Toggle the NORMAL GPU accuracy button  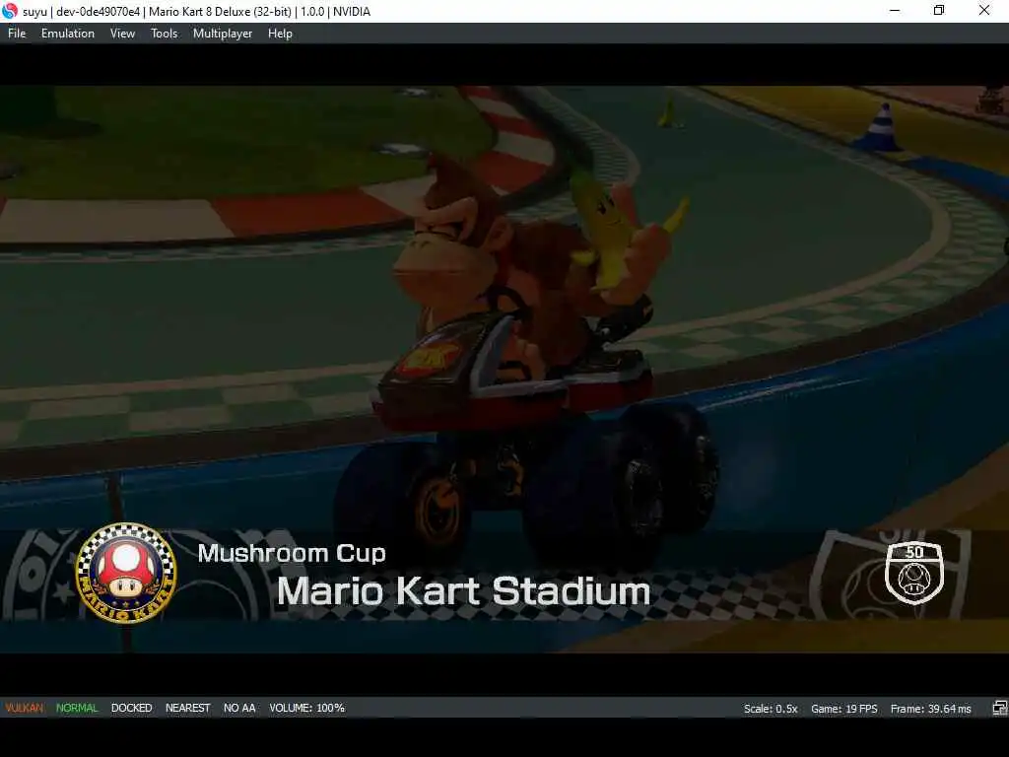[x=77, y=708]
